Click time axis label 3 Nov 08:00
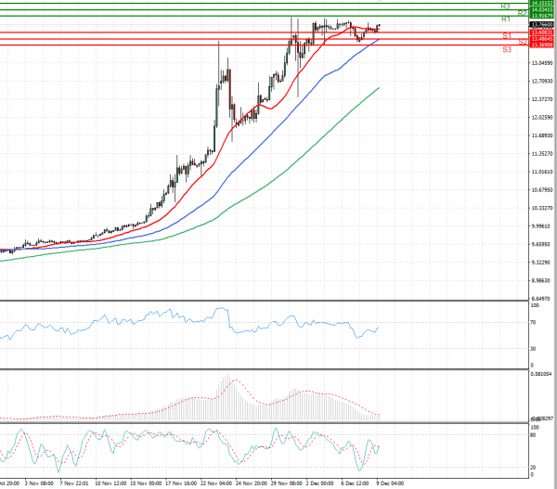This screenshot has width=557, height=489. pos(39,483)
